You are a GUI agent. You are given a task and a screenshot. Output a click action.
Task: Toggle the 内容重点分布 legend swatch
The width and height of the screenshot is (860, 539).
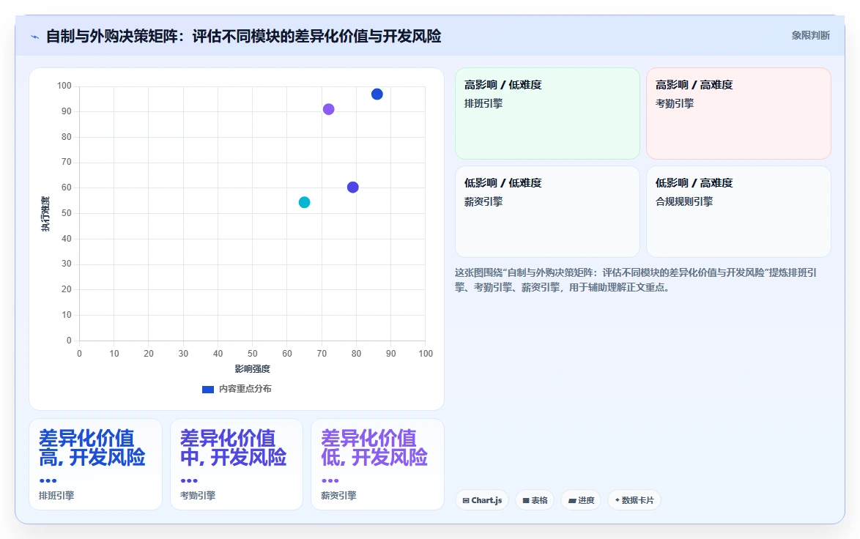tap(208, 390)
